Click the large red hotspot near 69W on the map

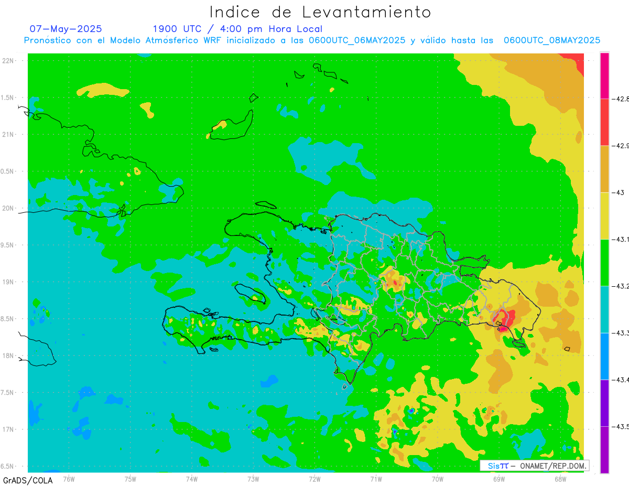[505, 320]
